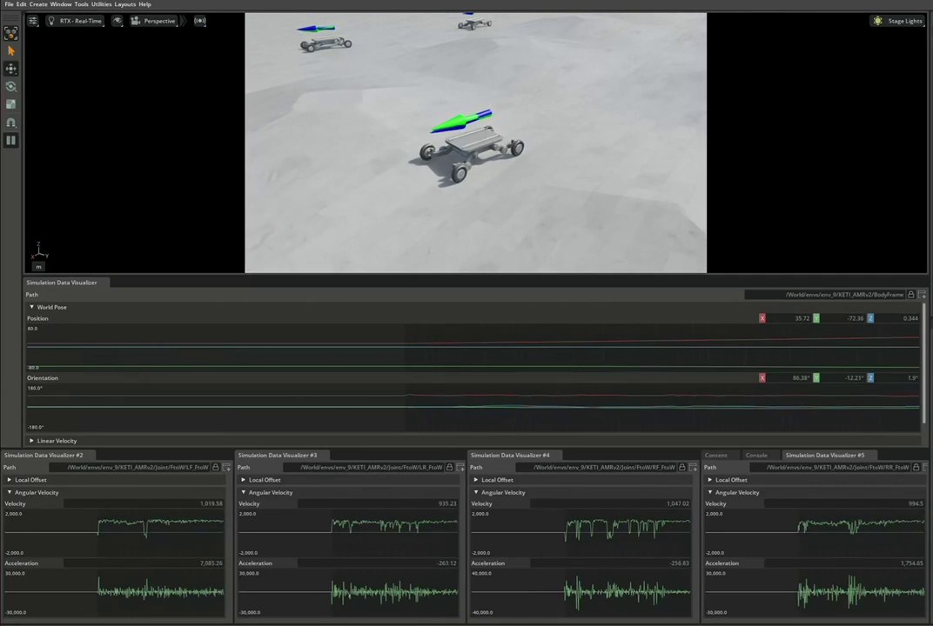Switch to the Console tab

point(756,456)
